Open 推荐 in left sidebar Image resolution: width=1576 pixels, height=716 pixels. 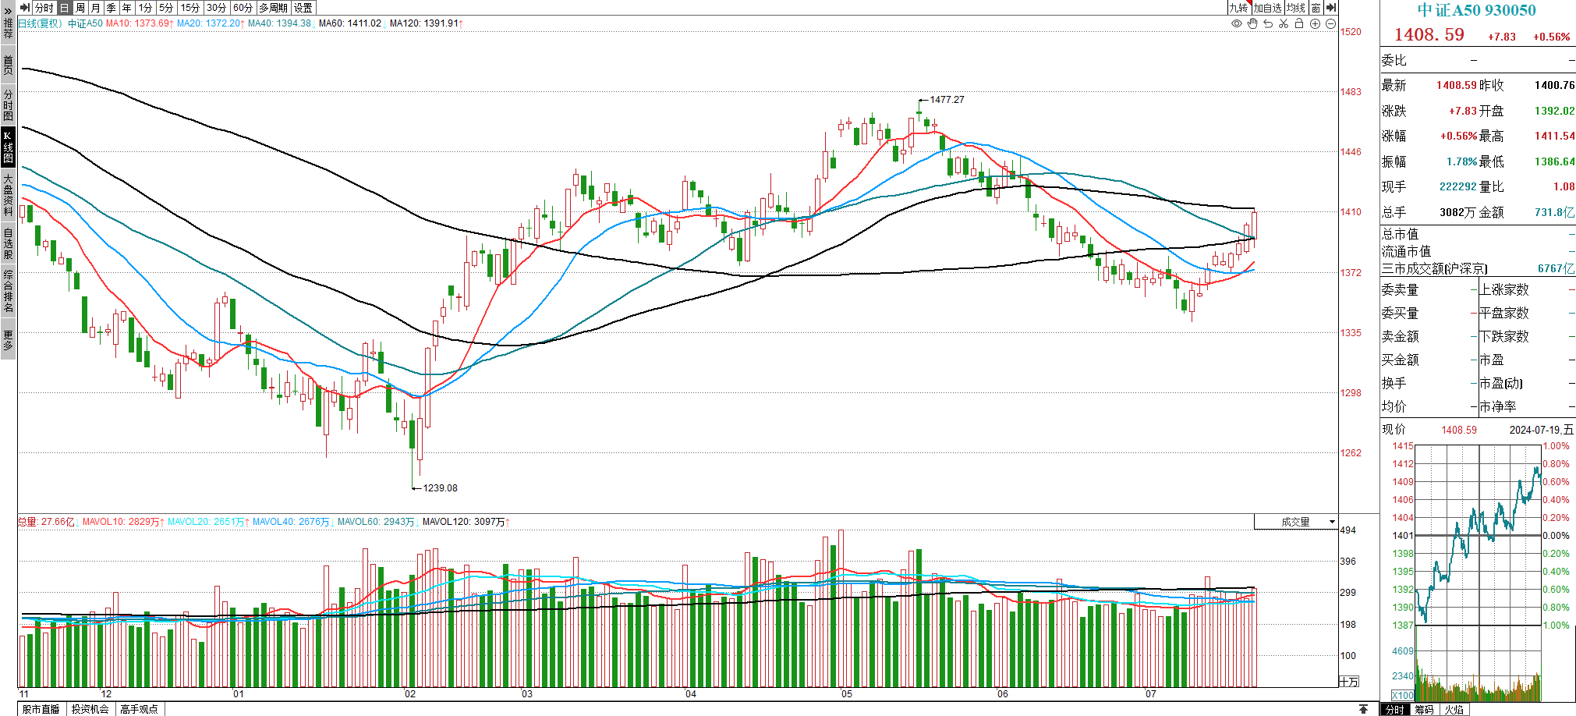point(8,28)
